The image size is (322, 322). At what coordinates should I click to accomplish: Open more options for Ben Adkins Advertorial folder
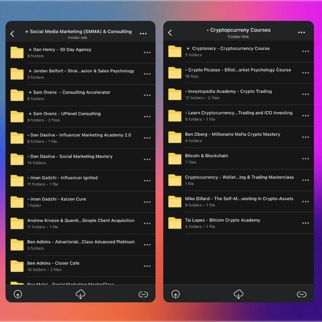147,245
